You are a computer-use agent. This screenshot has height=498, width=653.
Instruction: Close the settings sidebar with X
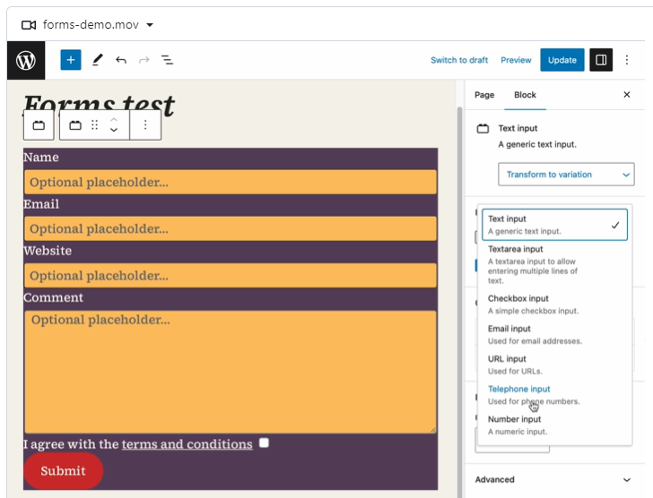coord(627,95)
